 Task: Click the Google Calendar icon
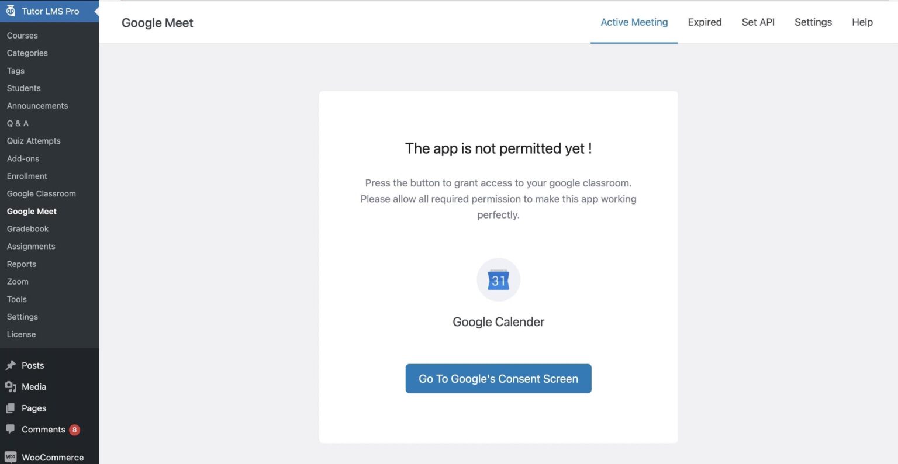coord(498,279)
